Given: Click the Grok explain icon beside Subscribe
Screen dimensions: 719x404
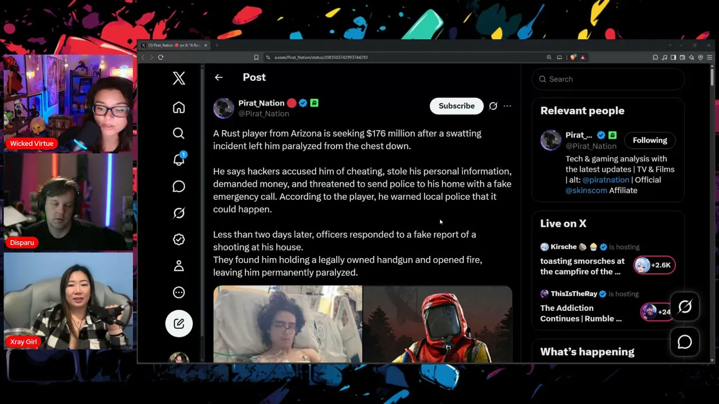Looking at the screenshot, I should coord(493,106).
